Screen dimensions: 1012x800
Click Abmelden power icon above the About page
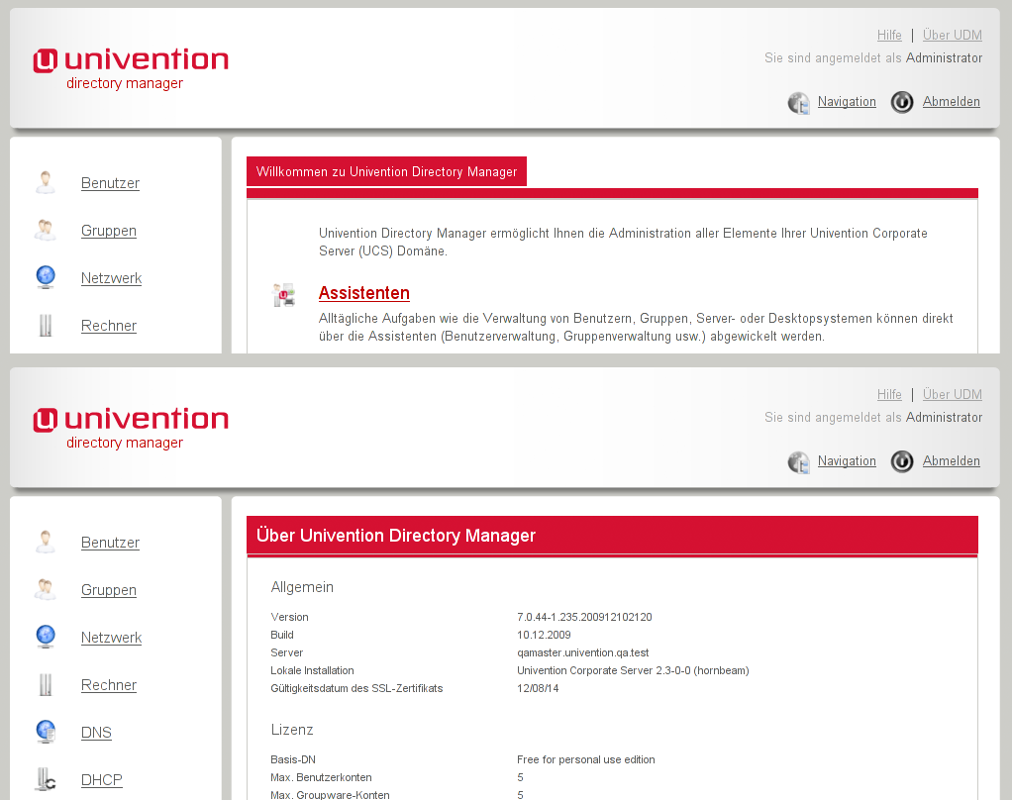click(x=902, y=461)
